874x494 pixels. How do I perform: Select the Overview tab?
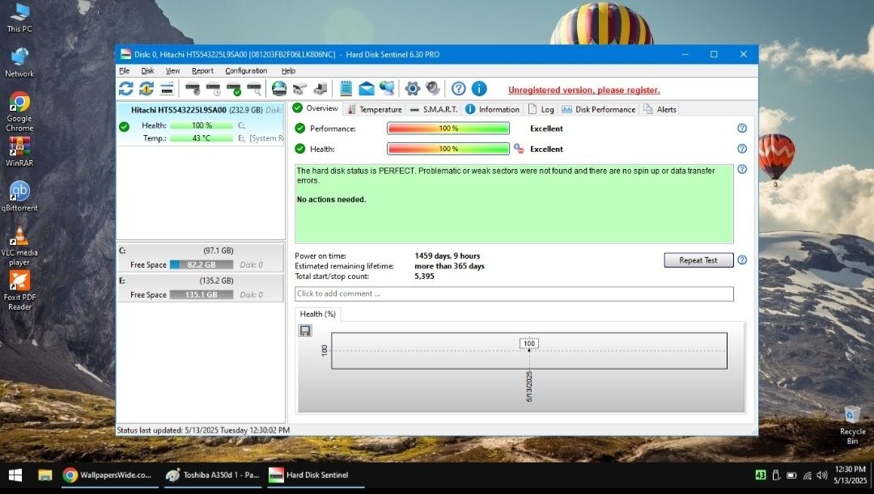point(316,108)
